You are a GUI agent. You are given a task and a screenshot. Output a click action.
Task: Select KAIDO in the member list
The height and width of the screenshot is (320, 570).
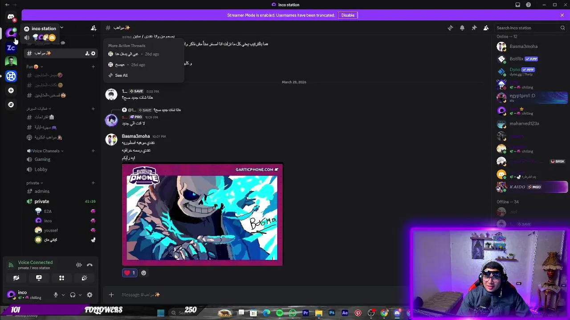coord(532,187)
